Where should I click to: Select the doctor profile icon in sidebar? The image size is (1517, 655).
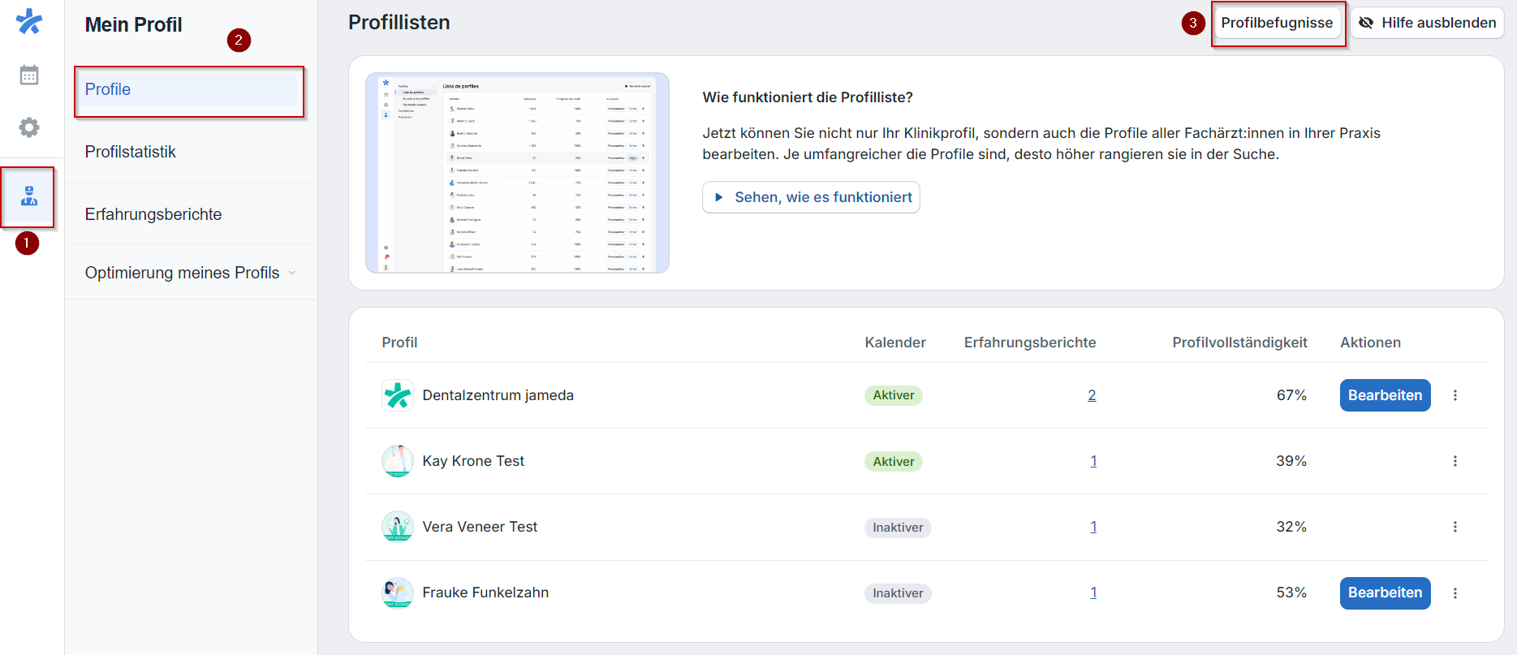[x=29, y=196]
